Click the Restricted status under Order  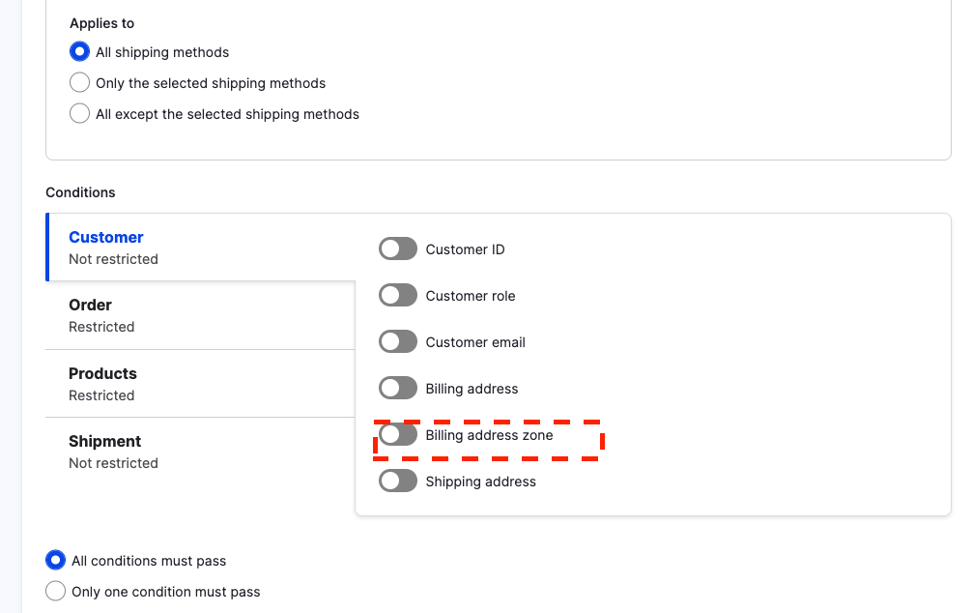click(x=99, y=326)
